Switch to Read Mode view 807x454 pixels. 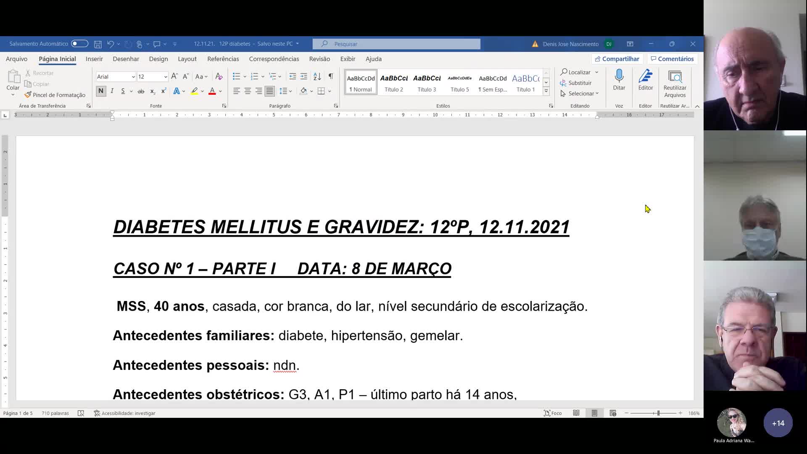(x=576, y=413)
